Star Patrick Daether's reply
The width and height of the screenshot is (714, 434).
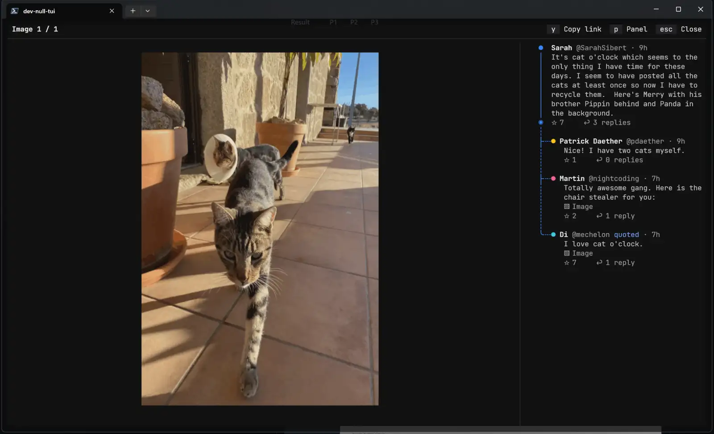point(566,160)
